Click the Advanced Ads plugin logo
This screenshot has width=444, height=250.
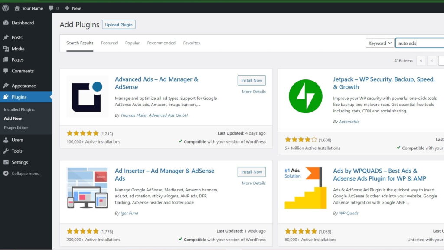point(87,96)
